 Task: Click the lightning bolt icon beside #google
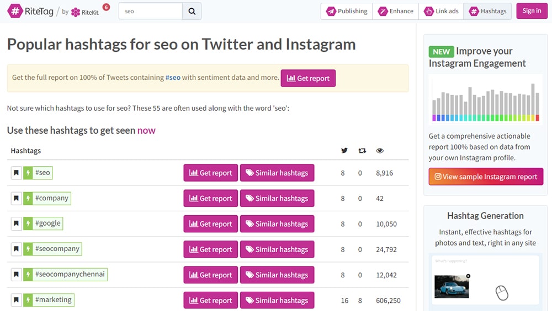28,223
